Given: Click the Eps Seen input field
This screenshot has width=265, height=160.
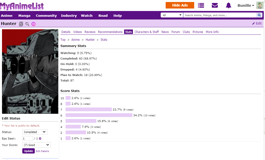Looking at the screenshot, I should point(28,138).
